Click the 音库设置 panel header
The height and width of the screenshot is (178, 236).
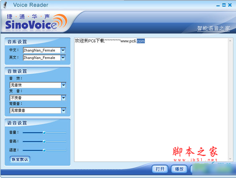click(x=17, y=42)
